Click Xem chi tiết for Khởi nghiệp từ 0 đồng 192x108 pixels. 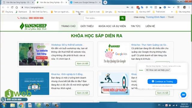pos(82,93)
